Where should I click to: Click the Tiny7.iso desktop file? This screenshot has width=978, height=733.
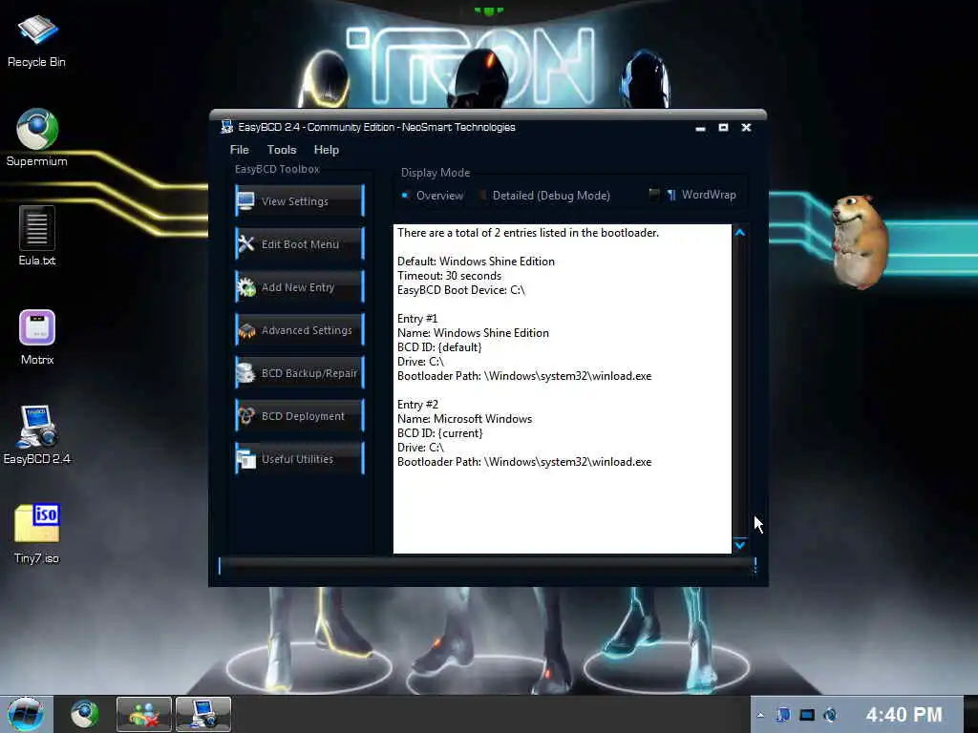(37, 534)
